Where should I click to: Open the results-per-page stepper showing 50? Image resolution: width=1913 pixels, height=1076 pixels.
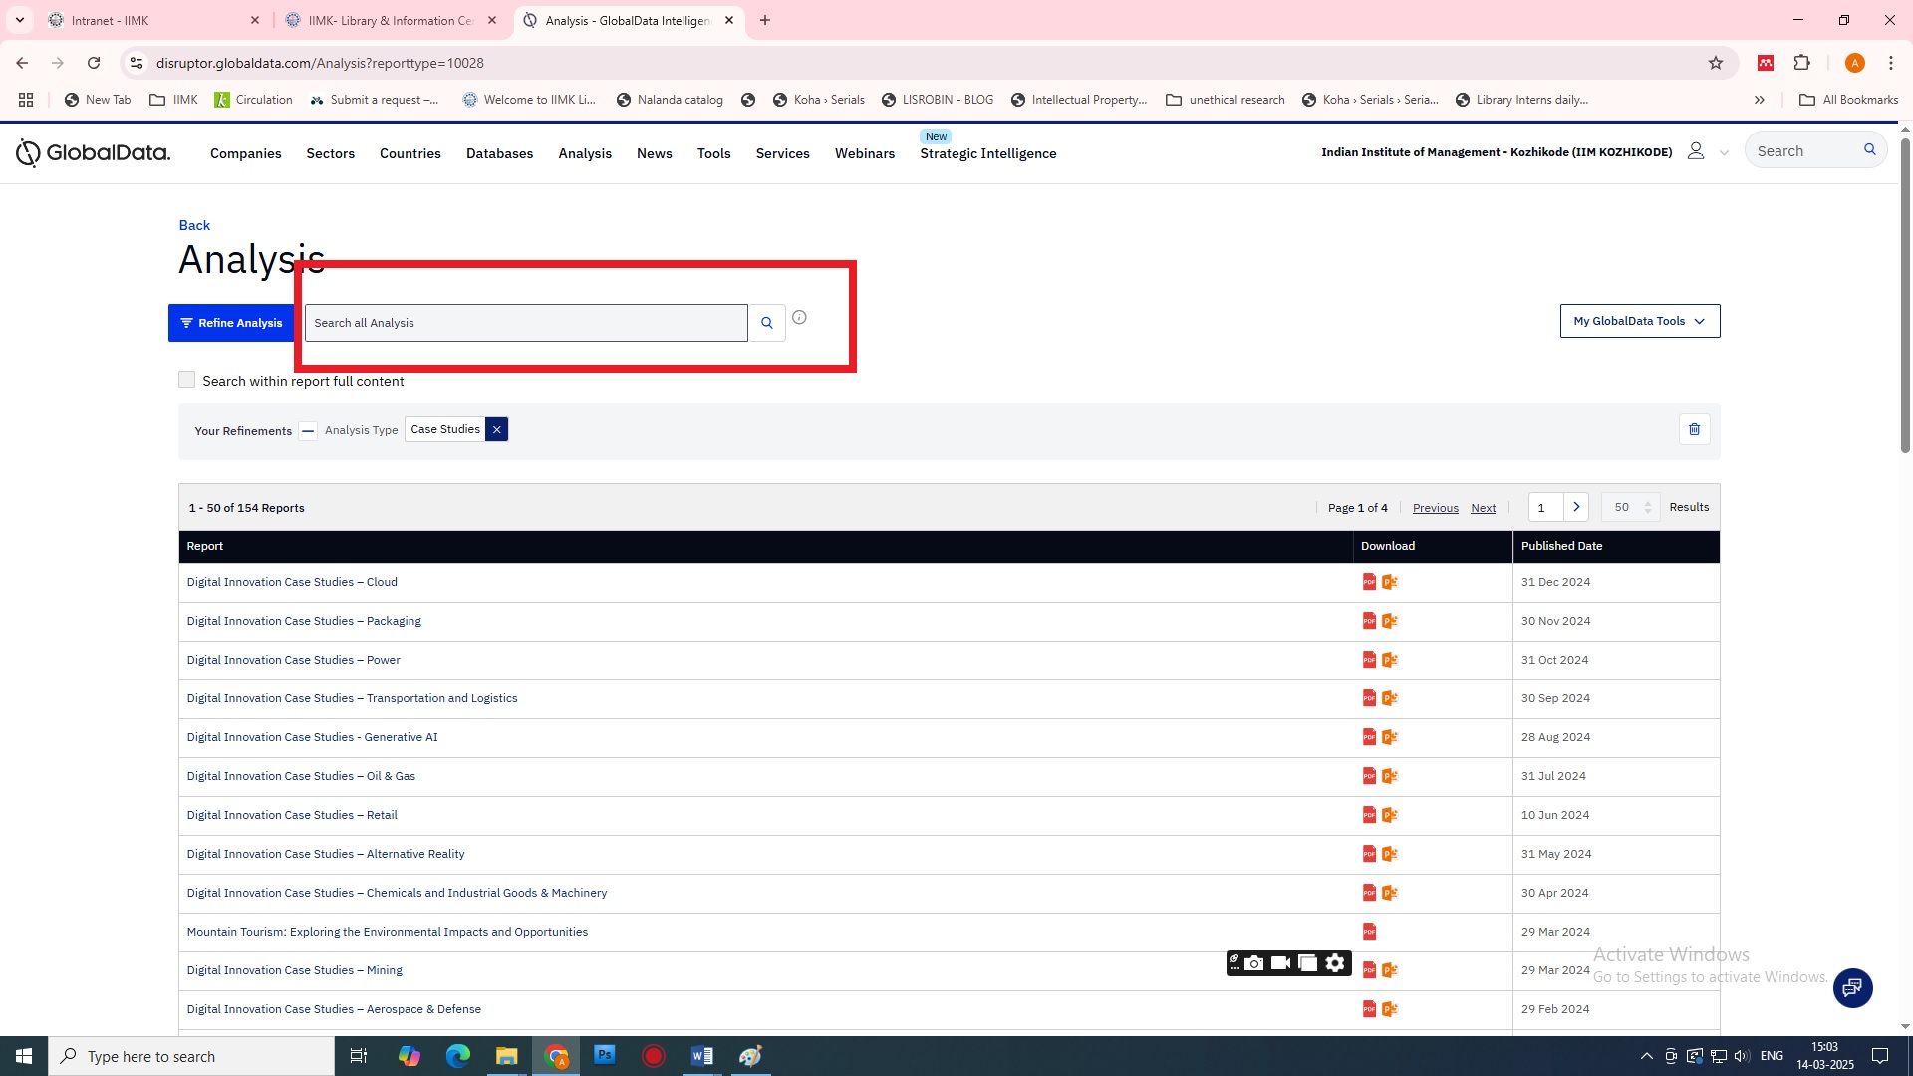click(x=1630, y=507)
